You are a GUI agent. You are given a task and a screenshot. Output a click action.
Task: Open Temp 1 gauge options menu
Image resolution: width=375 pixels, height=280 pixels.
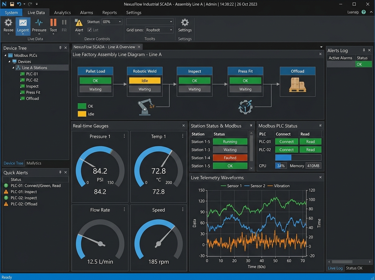click(x=183, y=136)
